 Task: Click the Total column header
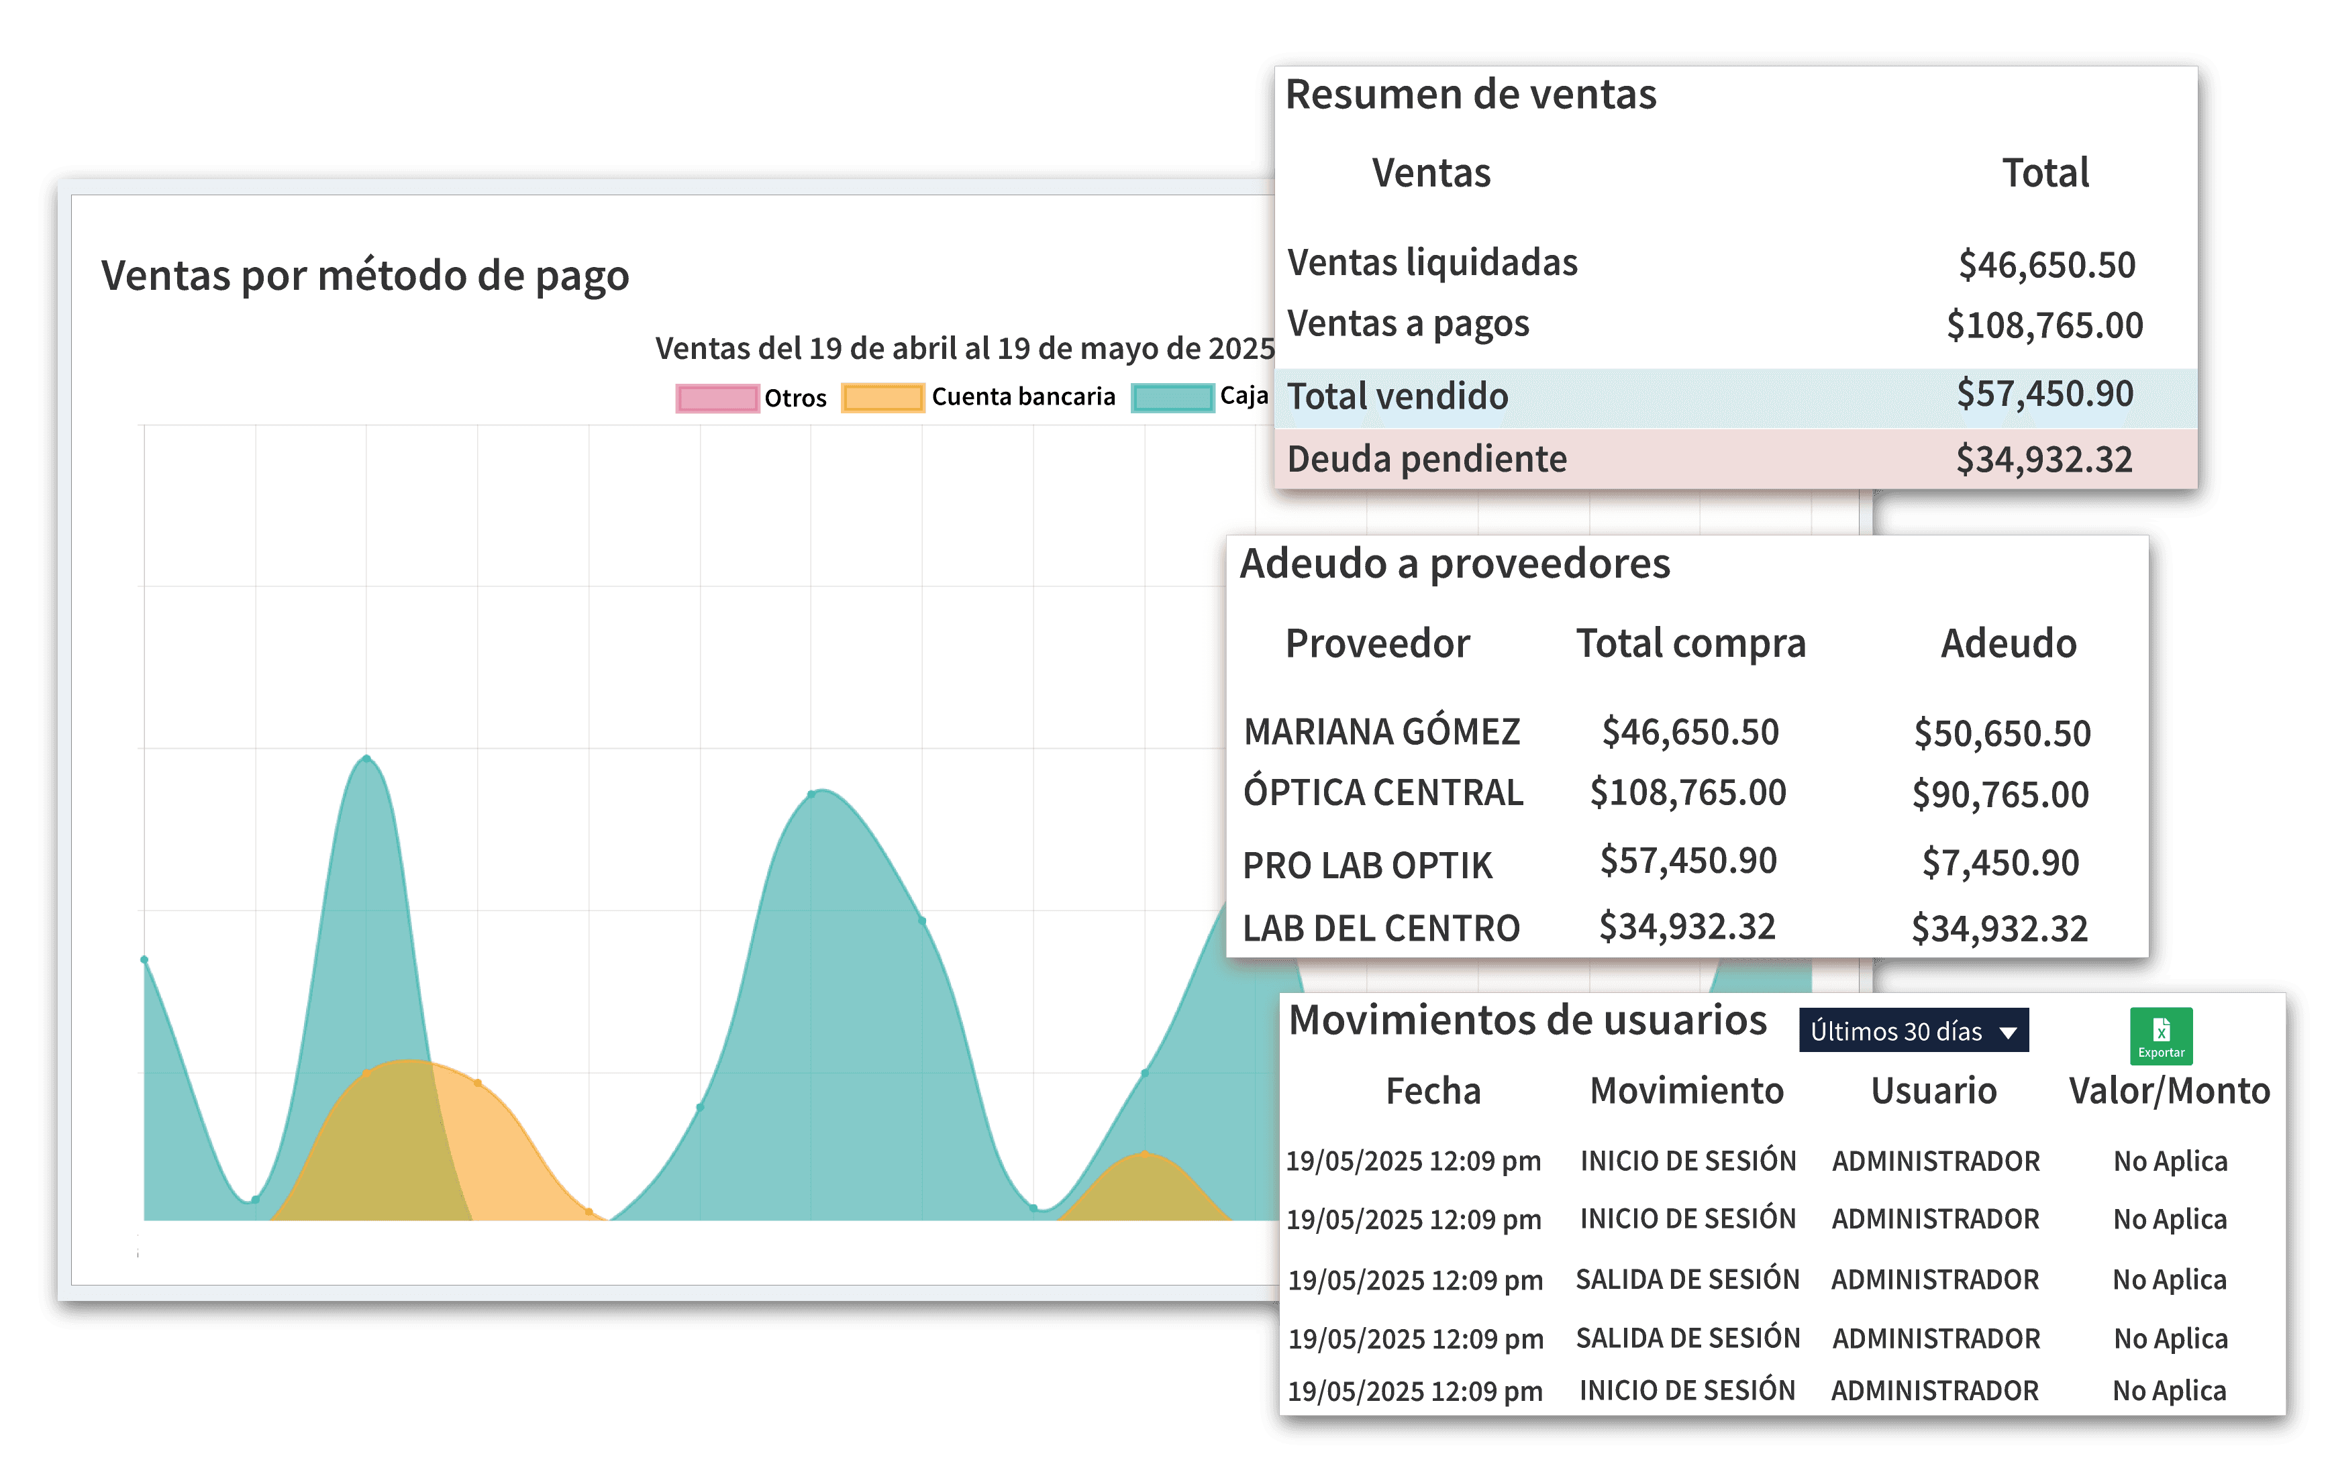2045,173
